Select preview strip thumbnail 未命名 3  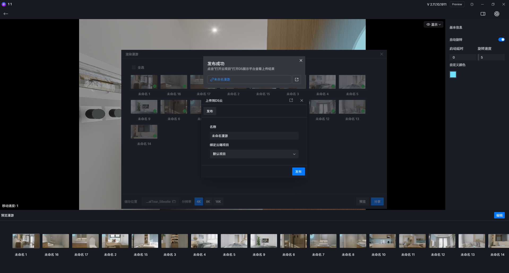click(175, 241)
